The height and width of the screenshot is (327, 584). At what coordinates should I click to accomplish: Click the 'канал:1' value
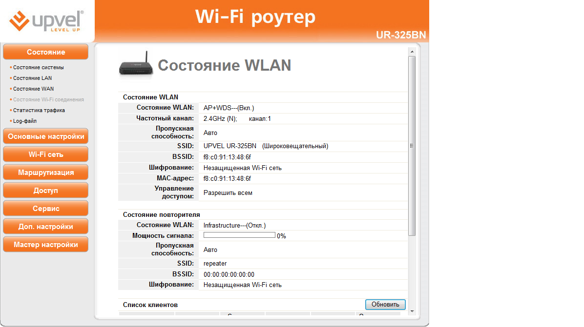pos(260,119)
